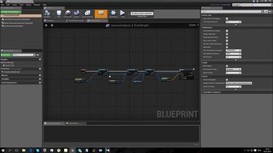The image size is (273, 153).
Task: Click the magnifier icon in Details search
Action: click(x=262, y=11)
